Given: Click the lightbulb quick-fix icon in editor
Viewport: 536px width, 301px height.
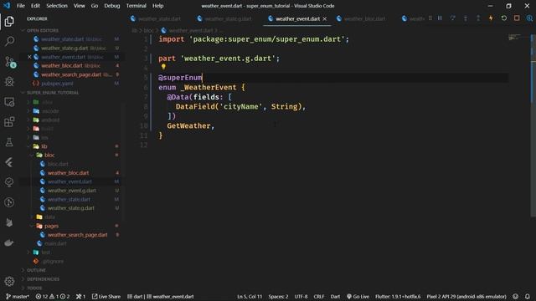Looking at the screenshot, I should pos(163,67).
